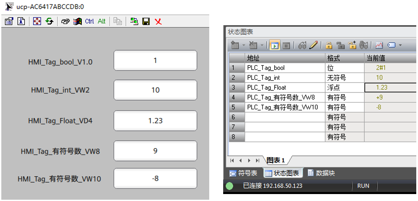This screenshot has height=201, width=418.
Task: Click RUN mode status text
Action: [x=363, y=186]
